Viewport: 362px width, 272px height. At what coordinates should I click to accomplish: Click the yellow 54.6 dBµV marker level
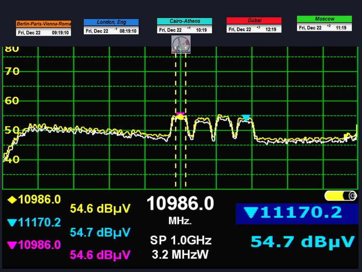tap(100, 209)
